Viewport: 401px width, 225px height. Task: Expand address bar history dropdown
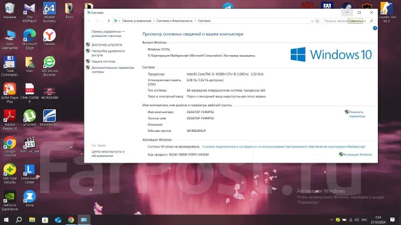[312, 21]
